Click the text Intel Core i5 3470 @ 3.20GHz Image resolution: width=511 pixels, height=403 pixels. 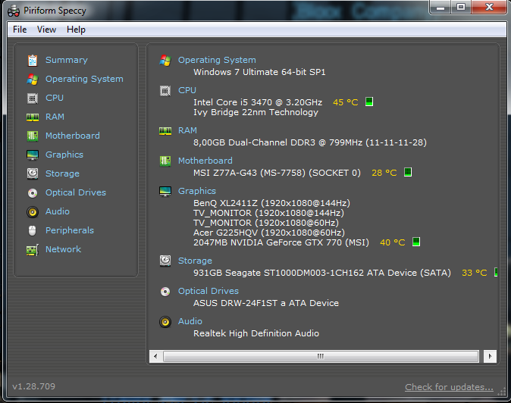coord(258,102)
